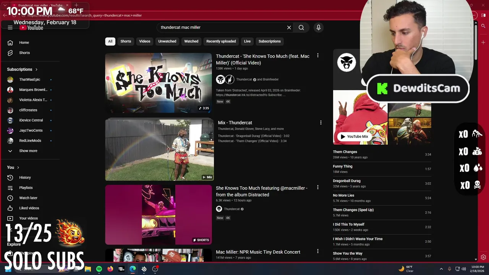The width and height of the screenshot is (489, 275).
Task: Show hidden system tray icons
Action: 441,269
